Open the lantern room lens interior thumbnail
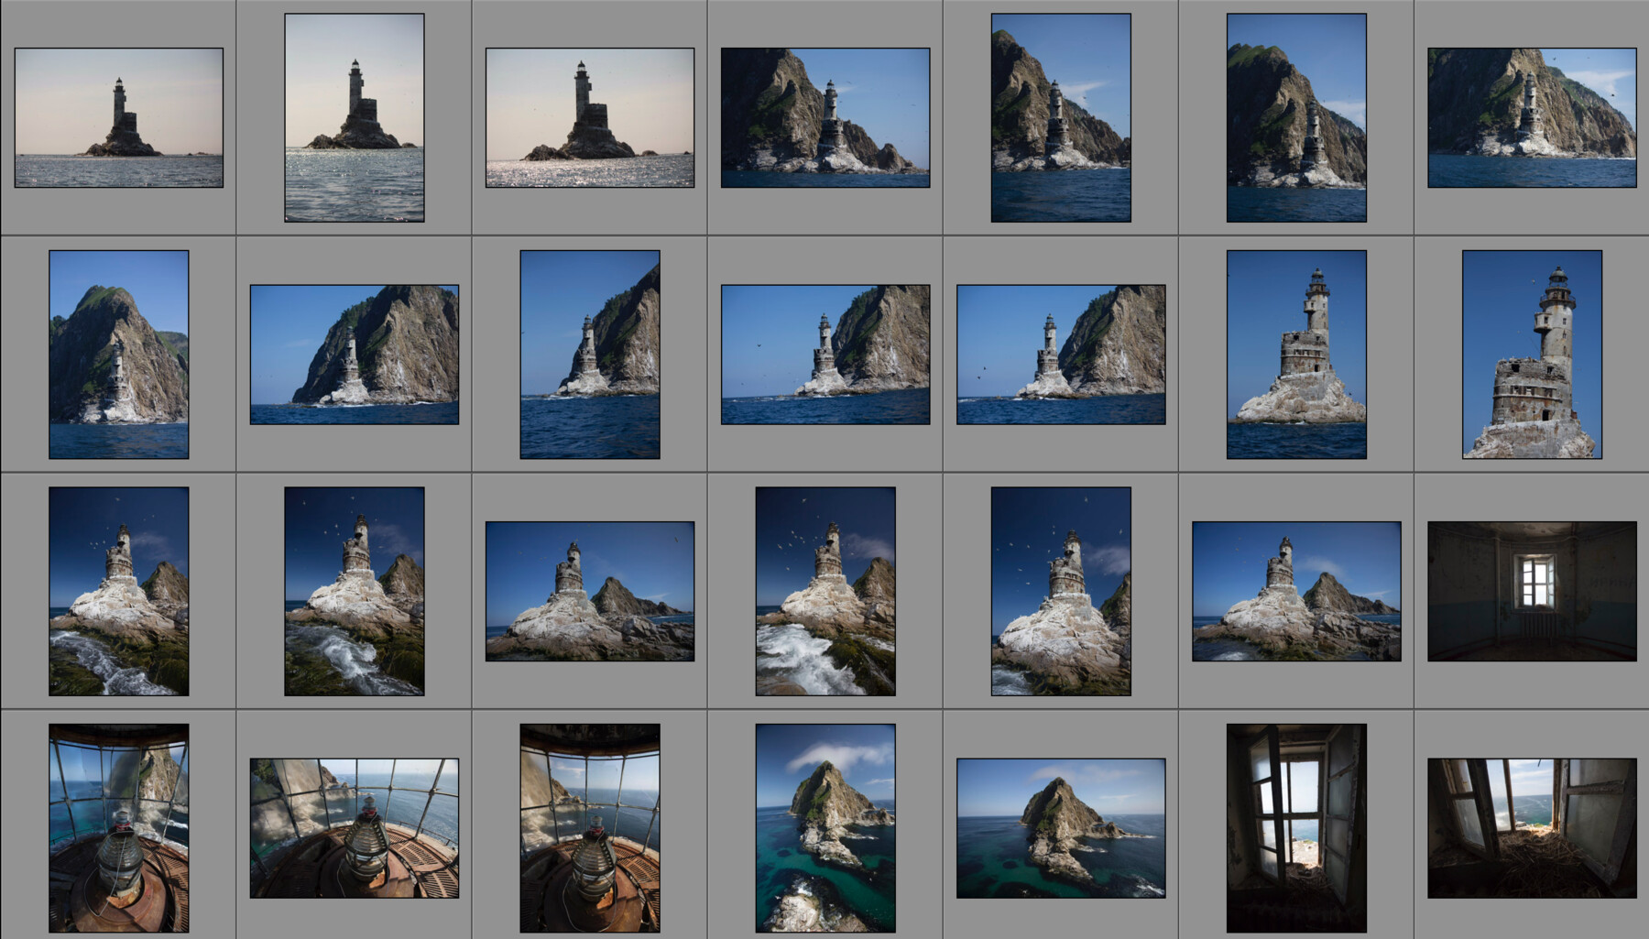Image resolution: width=1649 pixels, height=939 pixels. coord(118,827)
